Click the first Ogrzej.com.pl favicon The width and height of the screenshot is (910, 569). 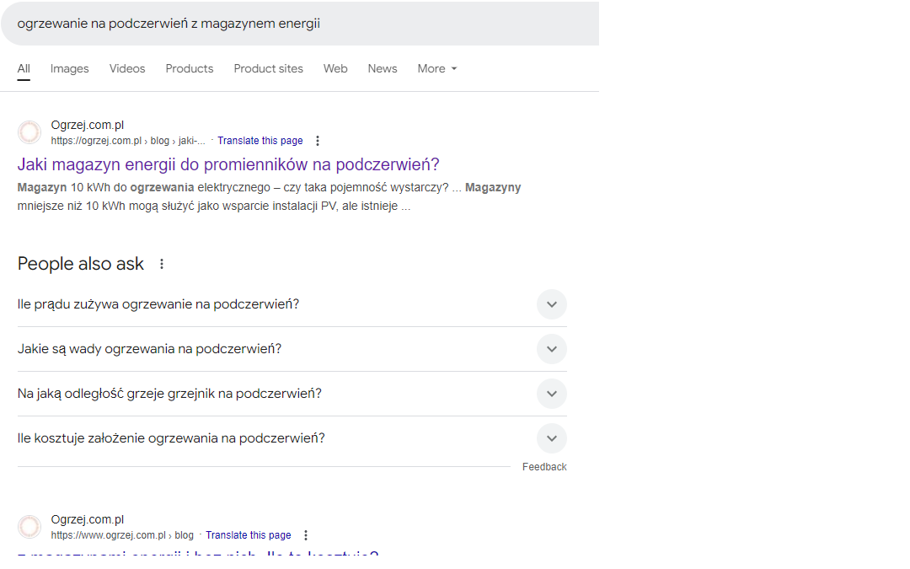29,132
